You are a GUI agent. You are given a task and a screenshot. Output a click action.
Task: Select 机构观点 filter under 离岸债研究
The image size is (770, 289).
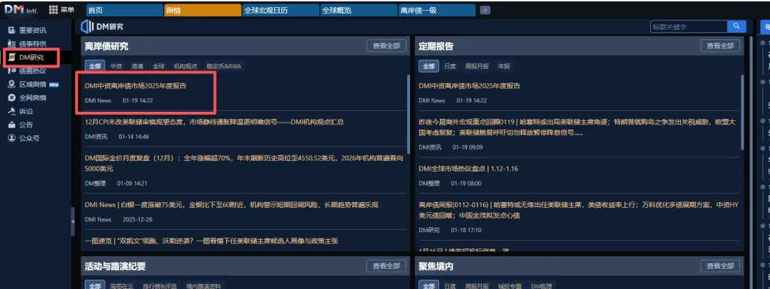pos(185,66)
